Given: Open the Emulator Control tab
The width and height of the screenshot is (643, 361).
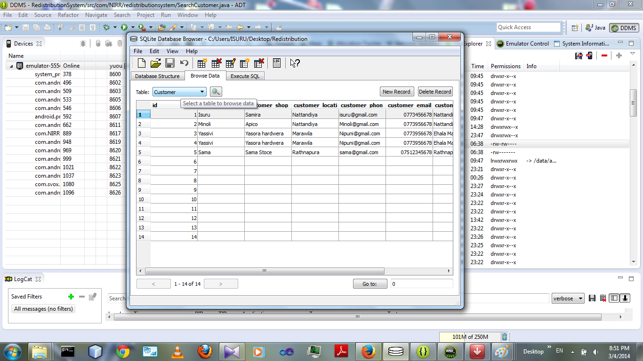Looking at the screenshot, I should 522,44.
